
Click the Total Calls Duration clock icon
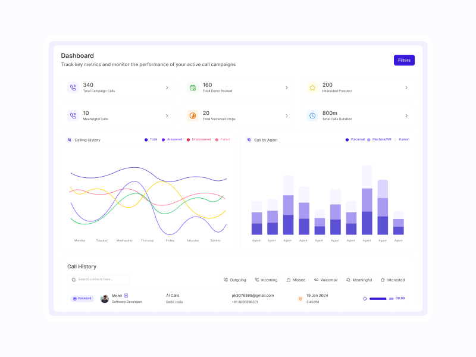pyautogui.click(x=312, y=115)
